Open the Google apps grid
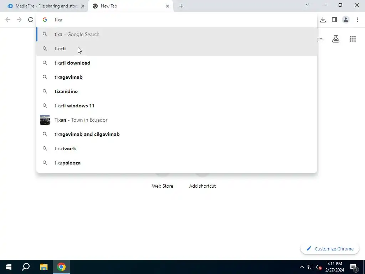Viewport: 365px width, 274px height. [353, 39]
